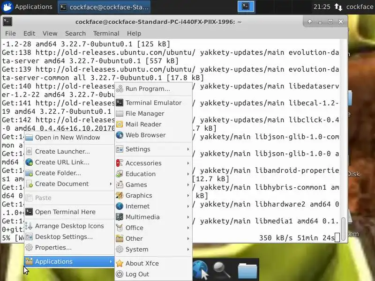Open the terminal Help menu

click(134, 33)
